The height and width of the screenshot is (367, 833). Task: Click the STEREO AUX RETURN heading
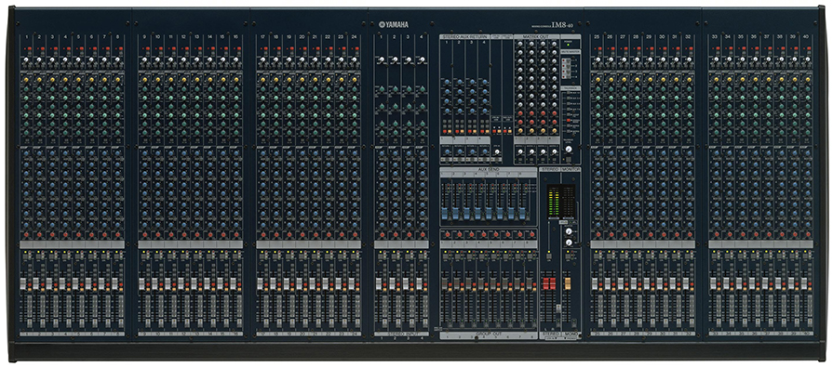coord(464,36)
